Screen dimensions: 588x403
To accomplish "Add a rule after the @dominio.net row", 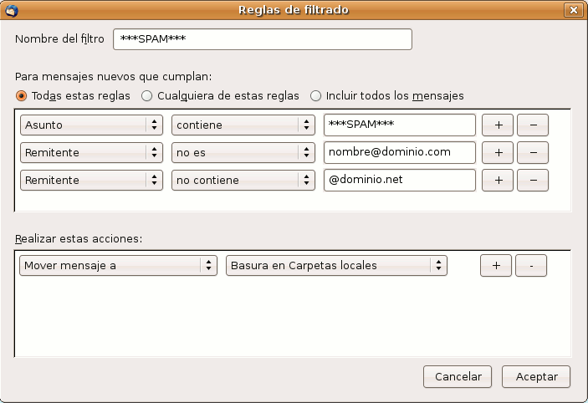I will point(498,181).
